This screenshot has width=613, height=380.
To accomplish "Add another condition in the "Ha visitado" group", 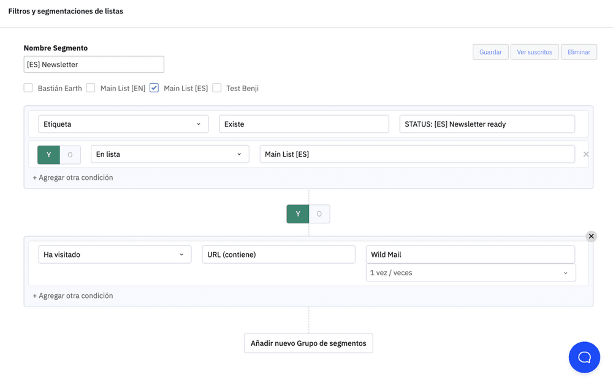I will coord(74,295).
